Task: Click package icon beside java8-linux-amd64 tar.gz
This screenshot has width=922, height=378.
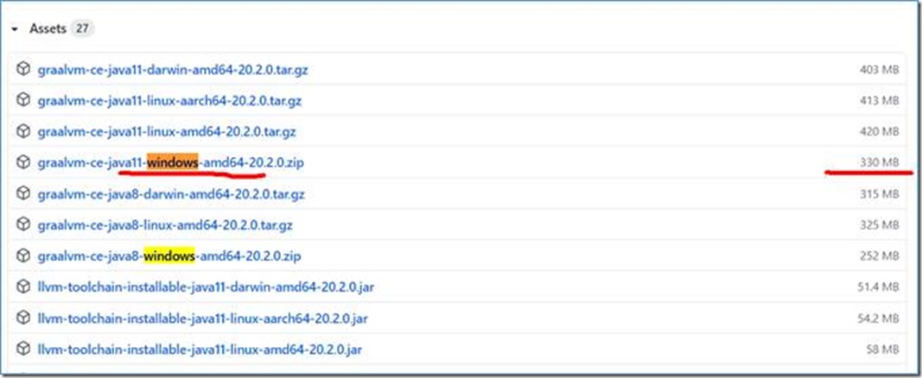Action: click(x=23, y=224)
